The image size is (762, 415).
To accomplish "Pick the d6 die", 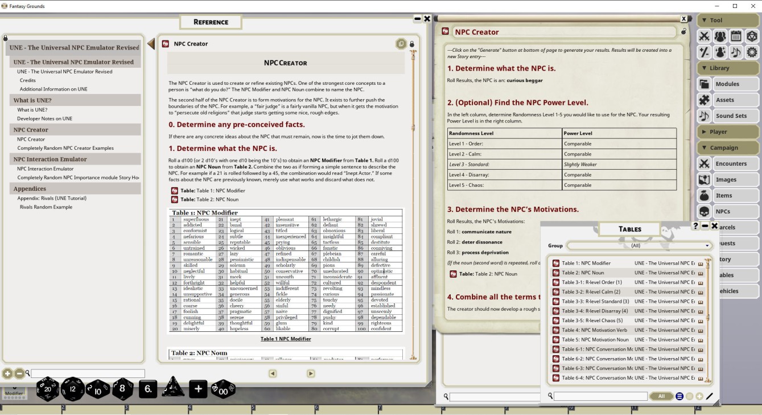I will [x=148, y=389].
